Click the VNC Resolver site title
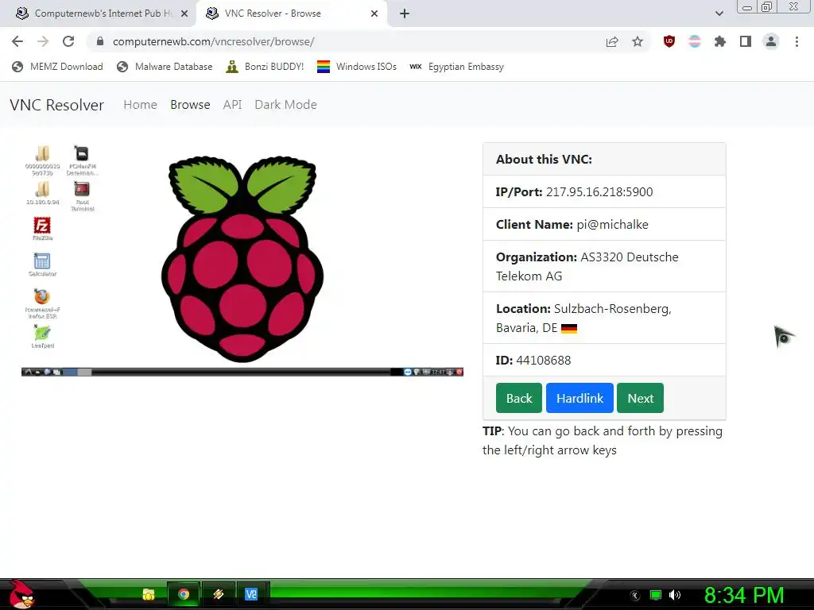This screenshot has width=814, height=610. click(56, 105)
